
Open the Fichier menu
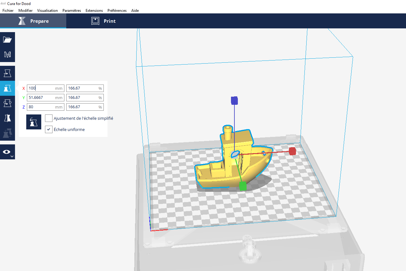pyautogui.click(x=8, y=10)
